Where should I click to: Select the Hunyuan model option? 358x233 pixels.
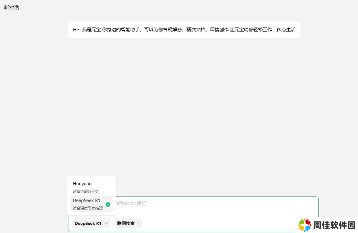pos(91,187)
